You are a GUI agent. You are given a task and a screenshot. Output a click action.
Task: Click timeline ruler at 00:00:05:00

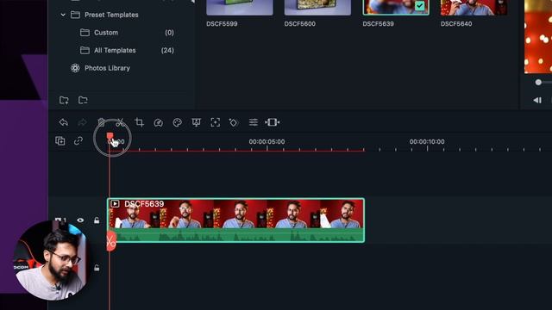tap(267, 141)
